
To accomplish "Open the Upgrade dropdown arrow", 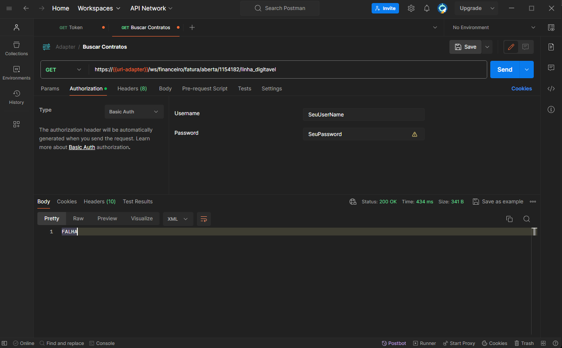I will 492,8.
